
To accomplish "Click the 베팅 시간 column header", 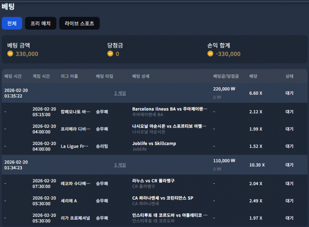I will point(13,76).
